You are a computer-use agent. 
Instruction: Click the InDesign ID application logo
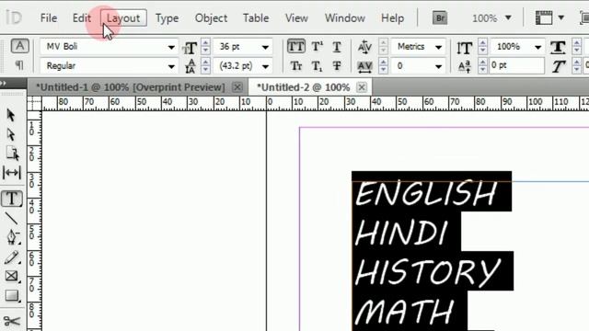[x=14, y=17]
